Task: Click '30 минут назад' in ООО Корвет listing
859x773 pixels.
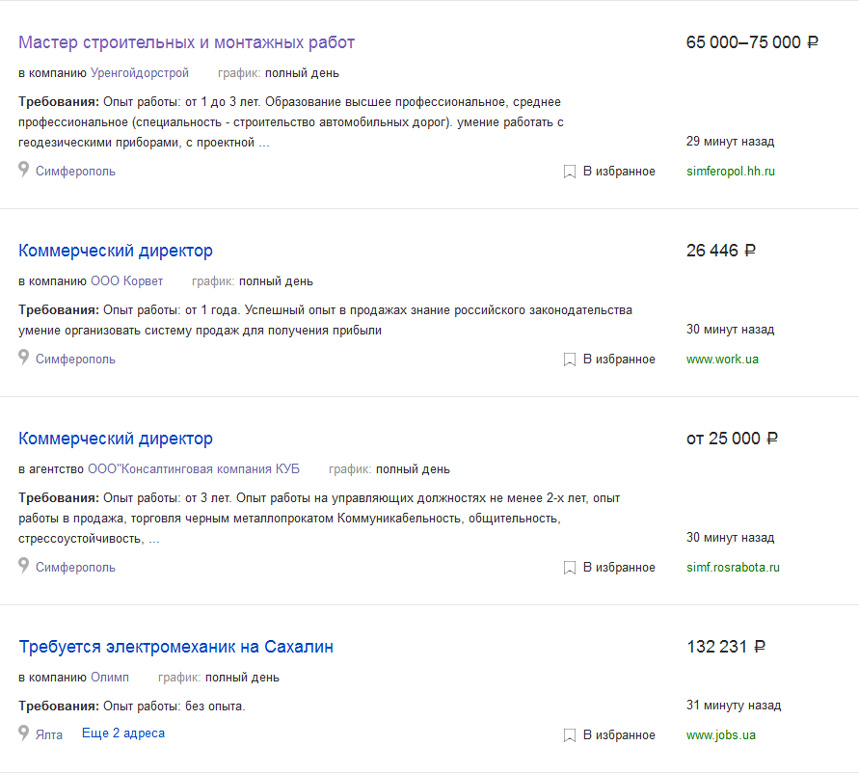Action: 730,330
